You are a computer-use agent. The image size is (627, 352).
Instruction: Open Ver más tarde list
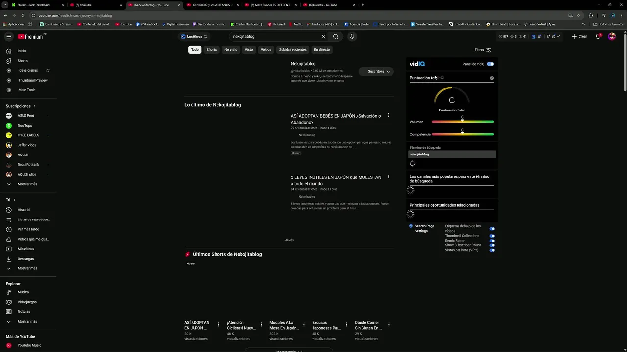pyautogui.click(x=28, y=229)
